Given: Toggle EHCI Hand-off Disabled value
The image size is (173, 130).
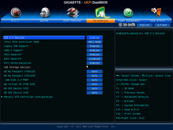Looking at the screenshot, I should tap(95, 59).
